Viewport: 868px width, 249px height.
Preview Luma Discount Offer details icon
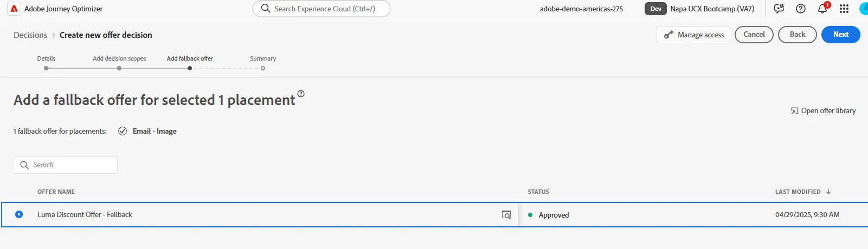pyautogui.click(x=506, y=215)
